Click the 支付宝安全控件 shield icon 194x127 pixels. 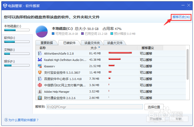click(x=40, y=72)
